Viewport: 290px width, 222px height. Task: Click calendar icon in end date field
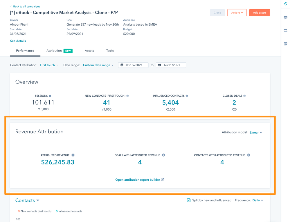point(159,65)
